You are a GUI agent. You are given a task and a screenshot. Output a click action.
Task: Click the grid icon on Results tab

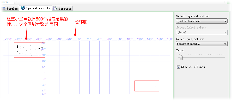point(3,9)
